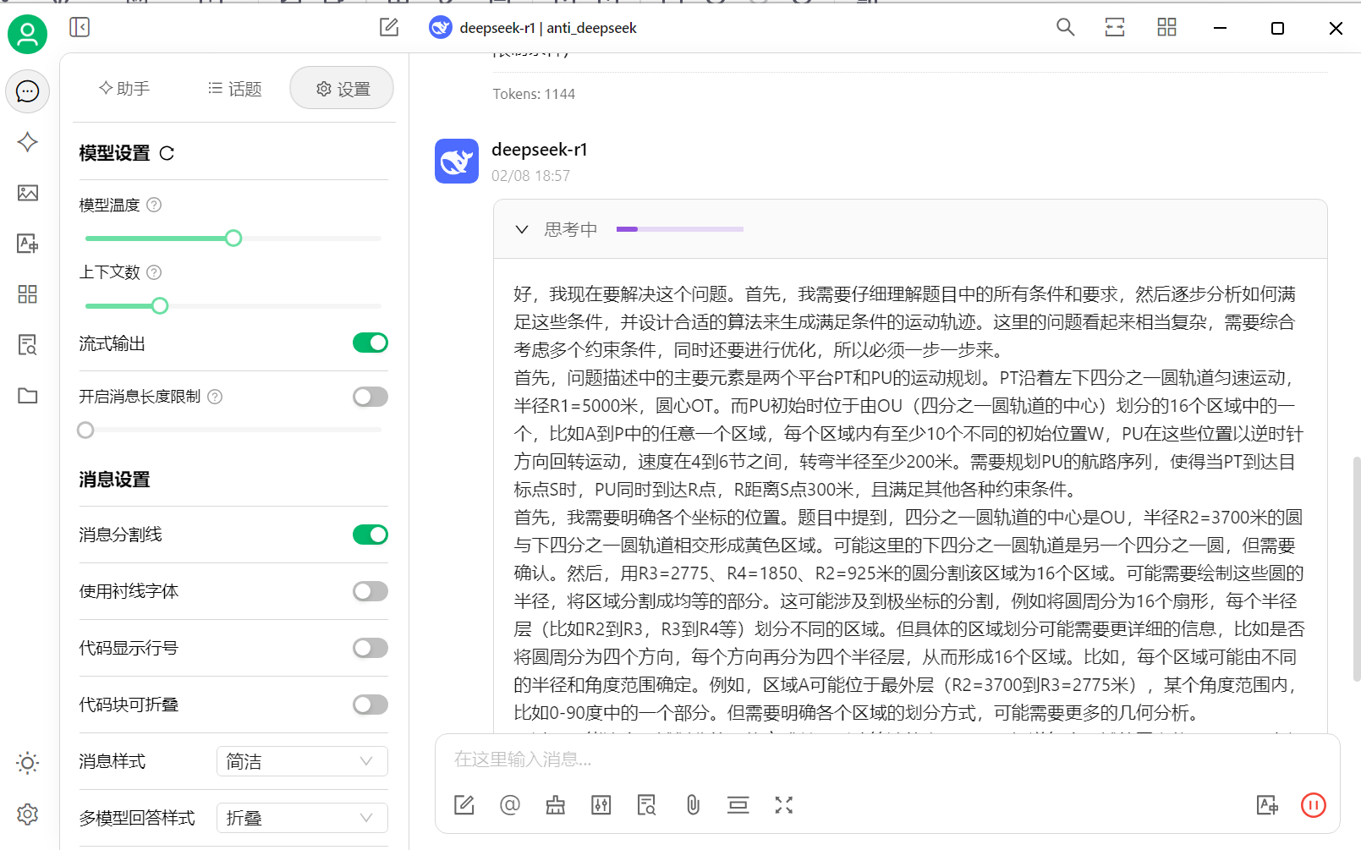Enable the 开启消息长度限制 toggle

tap(370, 397)
